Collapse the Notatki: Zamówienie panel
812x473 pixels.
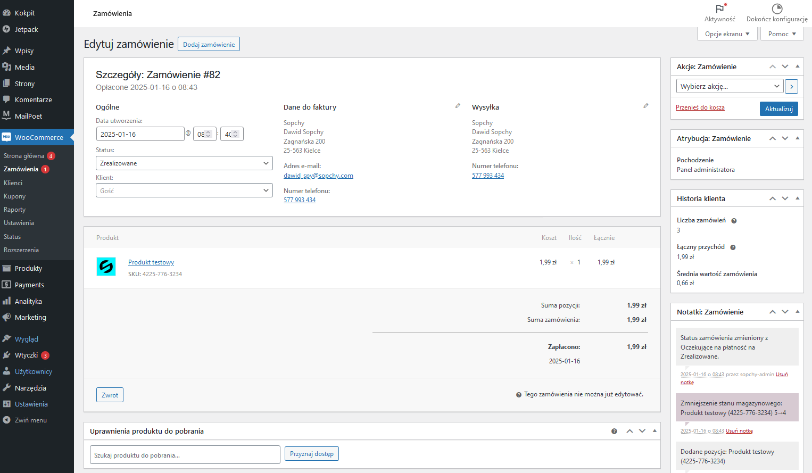pyautogui.click(x=797, y=312)
